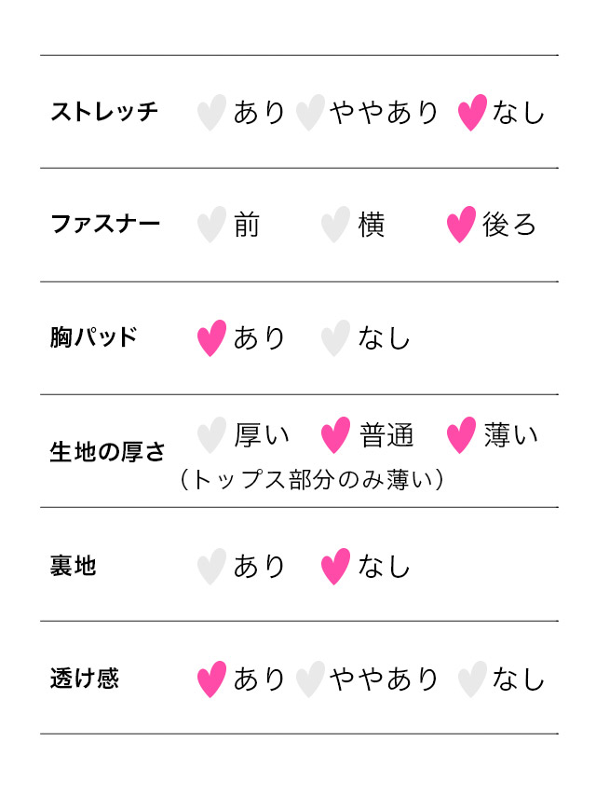Click the gray heart beside ストレッチ ややあり

pos(310,113)
